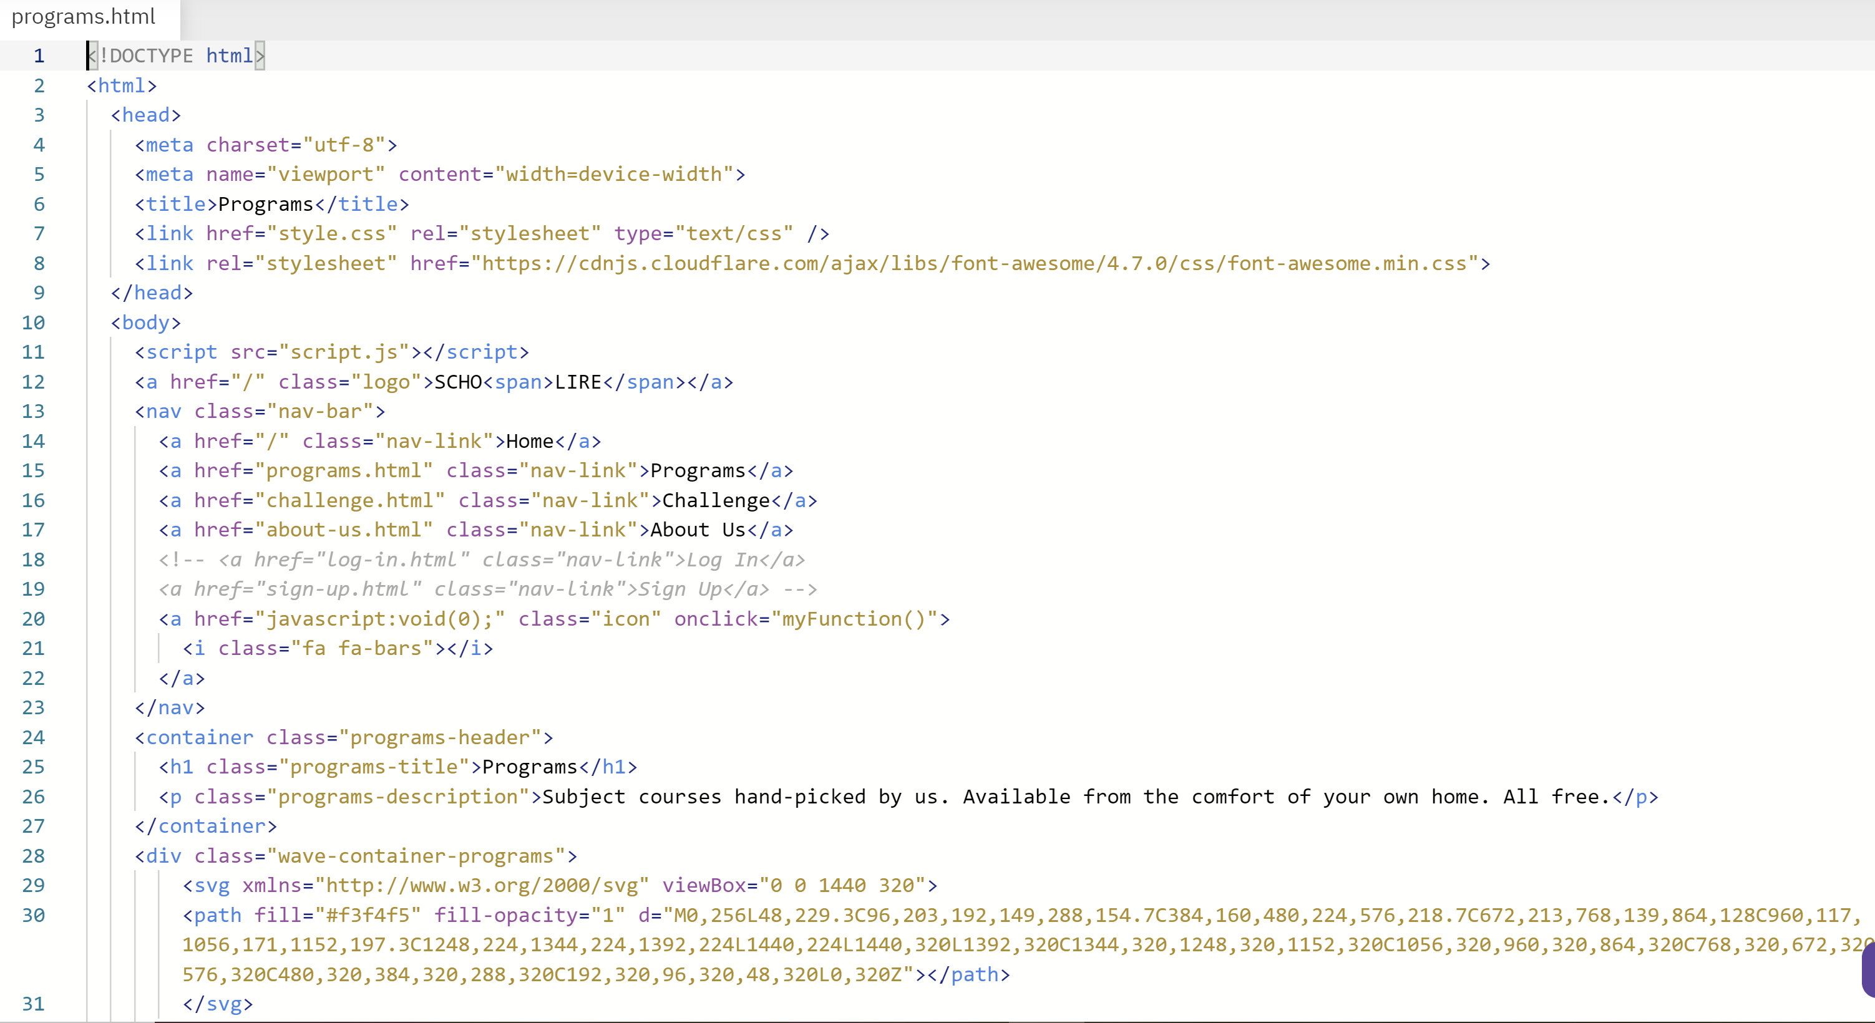Image resolution: width=1875 pixels, height=1023 pixels.
Task: Click the "challenge.html" href value
Action: click(349, 501)
